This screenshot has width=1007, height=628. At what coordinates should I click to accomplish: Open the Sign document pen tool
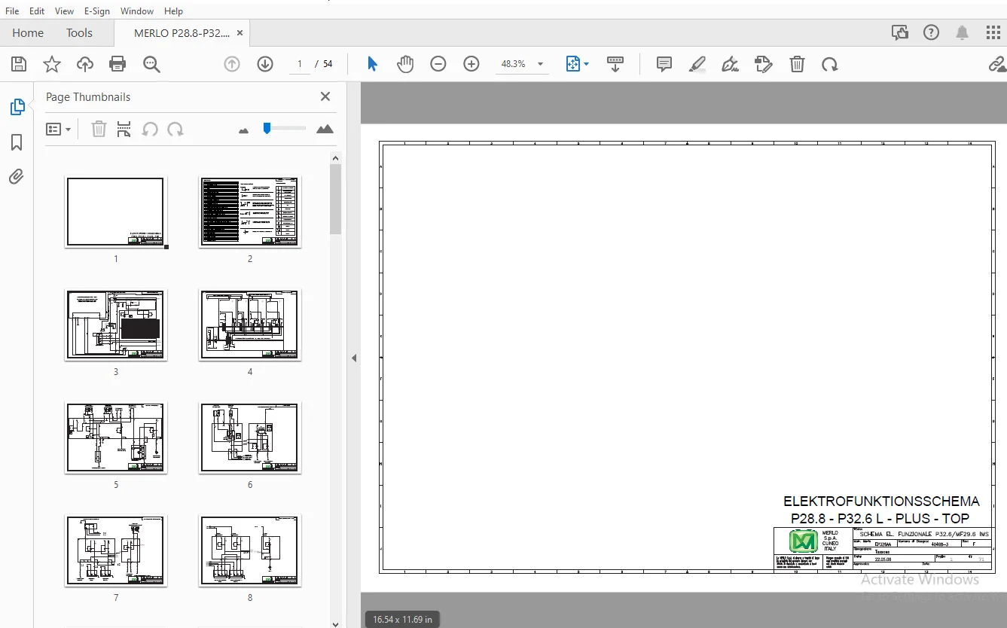click(x=730, y=64)
